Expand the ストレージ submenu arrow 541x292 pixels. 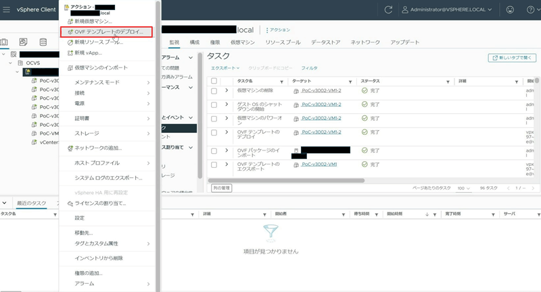click(148, 134)
